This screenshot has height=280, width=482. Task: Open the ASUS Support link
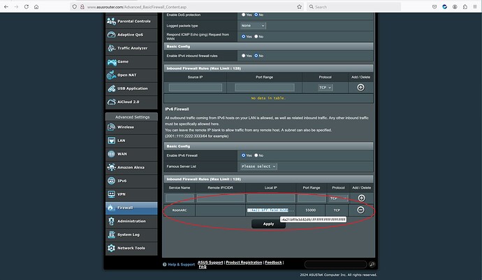pos(210,263)
